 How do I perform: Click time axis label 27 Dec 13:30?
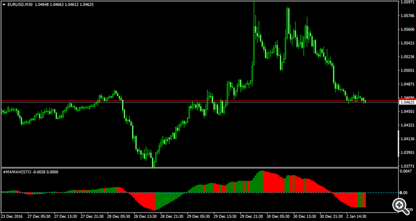pyautogui.click(x=65, y=216)
